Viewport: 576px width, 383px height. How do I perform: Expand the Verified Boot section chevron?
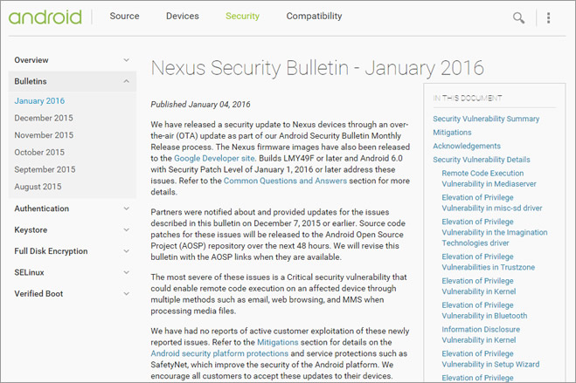coord(127,293)
